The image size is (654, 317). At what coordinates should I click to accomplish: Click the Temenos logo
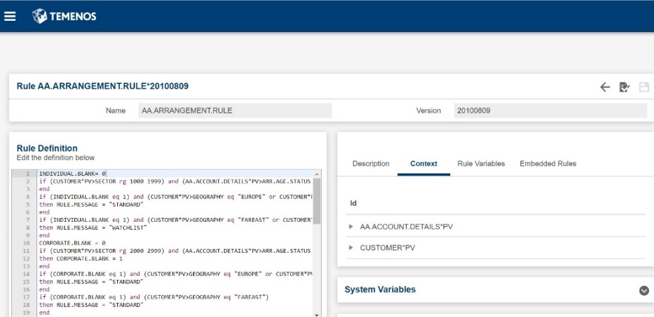pyautogui.click(x=64, y=16)
